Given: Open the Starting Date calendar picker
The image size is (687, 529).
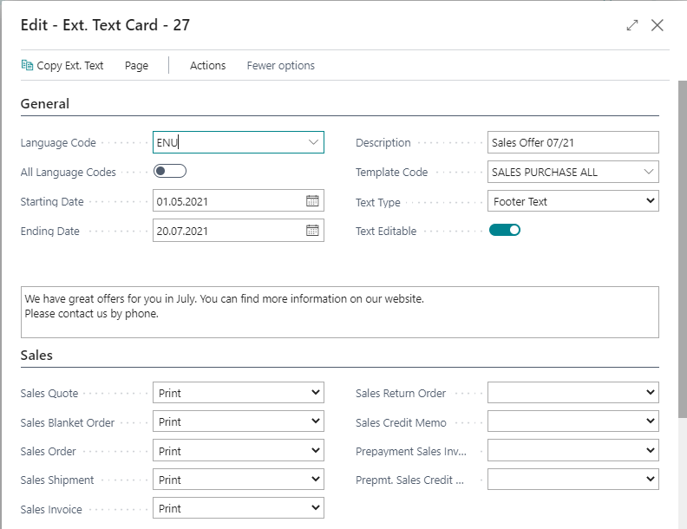Looking at the screenshot, I should [312, 201].
